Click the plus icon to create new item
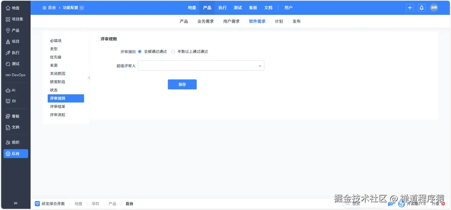The width and height of the screenshot is (451, 210). [x=410, y=7]
